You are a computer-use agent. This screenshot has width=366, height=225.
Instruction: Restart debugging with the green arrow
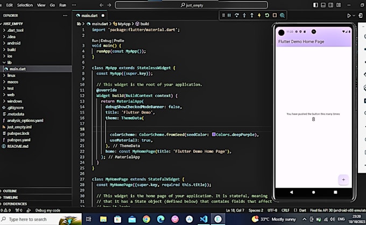tap(267, 15)
